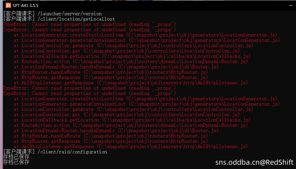Click createStaticLootItem line in first stack trace
The width and height of the screenshot is (296, 169).
point(145,35)
